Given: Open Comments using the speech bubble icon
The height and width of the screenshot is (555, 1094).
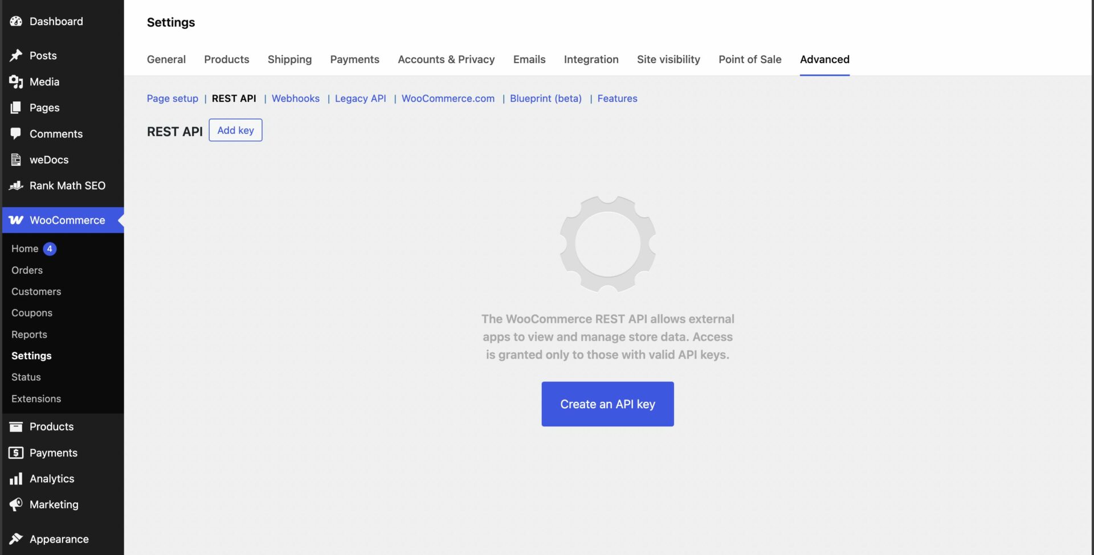Looking at the screenshot, I should point(17,134).
